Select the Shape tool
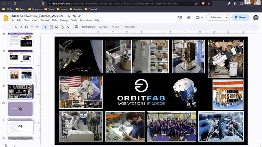This screenshot has height=147, width=262. [x=62, y=27]
